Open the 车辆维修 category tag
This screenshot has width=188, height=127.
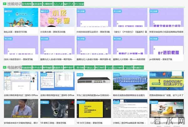click(47, 4)
